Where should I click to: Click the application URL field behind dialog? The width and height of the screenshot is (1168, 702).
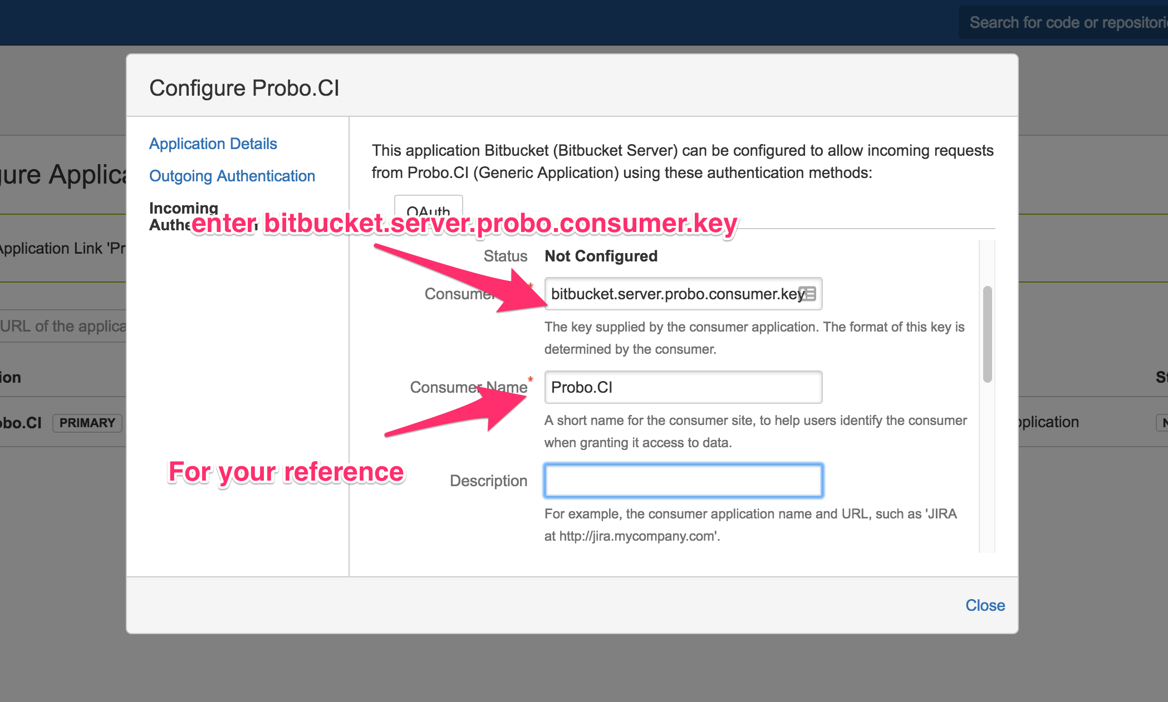pyautogui.click(x=62, y=326)
